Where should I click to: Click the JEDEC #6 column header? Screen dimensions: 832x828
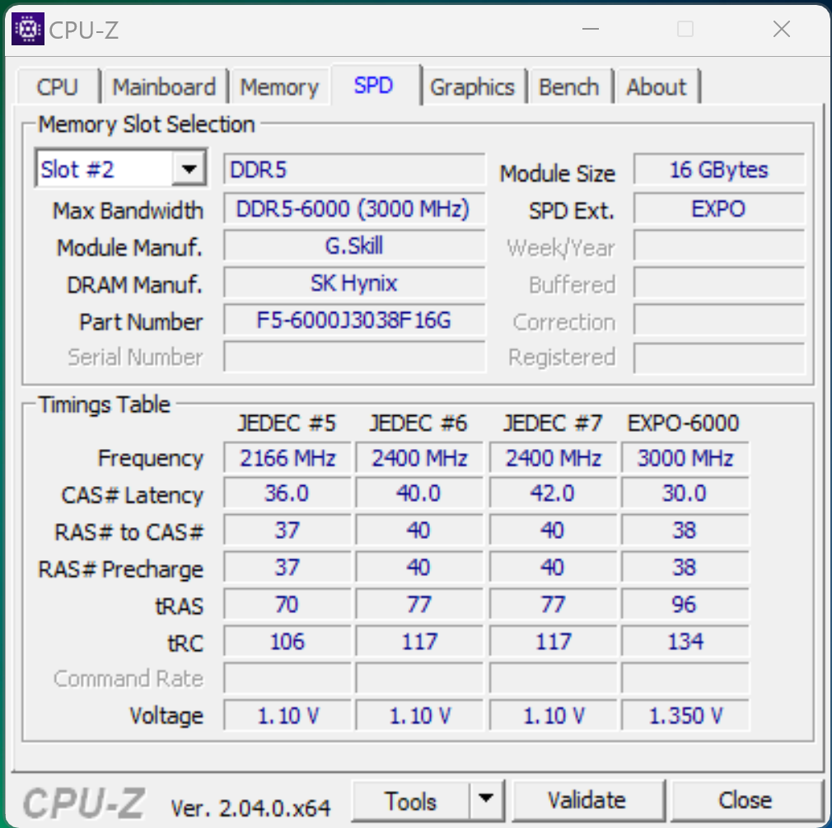(x=418, y=423)
